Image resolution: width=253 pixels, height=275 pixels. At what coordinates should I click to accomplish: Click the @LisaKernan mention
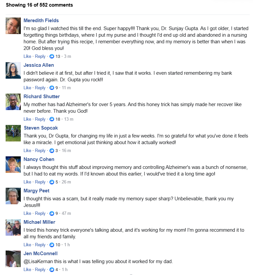tap(37, 261)
